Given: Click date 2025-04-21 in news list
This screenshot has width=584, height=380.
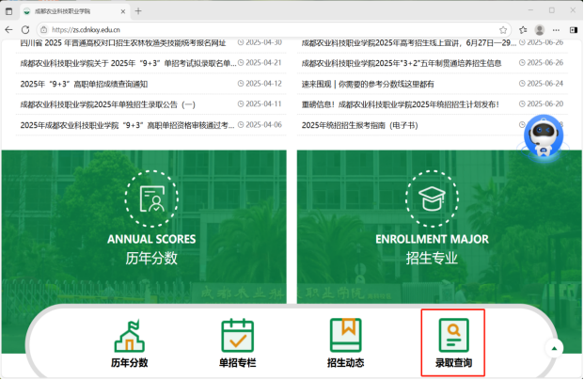Looking at the screenshot, I should pyautogui.click(x=263, y=63).
